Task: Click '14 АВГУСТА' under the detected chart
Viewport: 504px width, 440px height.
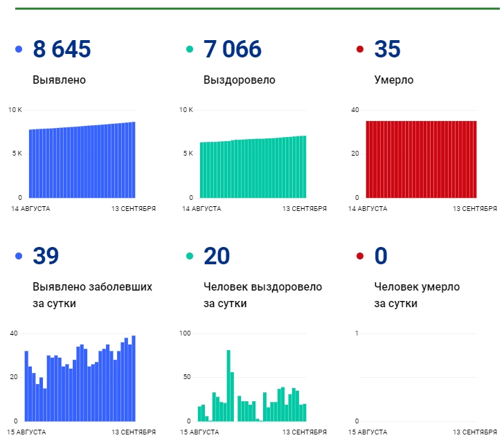Action: tap(30, 209)
